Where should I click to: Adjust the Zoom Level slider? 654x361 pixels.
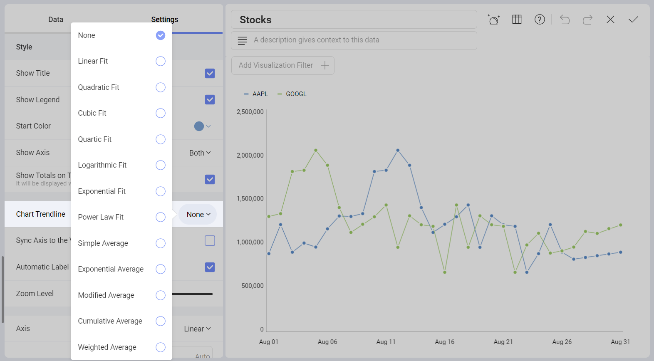pyautogui.click(x=192, y=294)
